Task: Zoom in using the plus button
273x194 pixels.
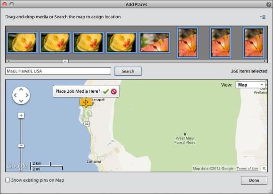Action: 21,115
